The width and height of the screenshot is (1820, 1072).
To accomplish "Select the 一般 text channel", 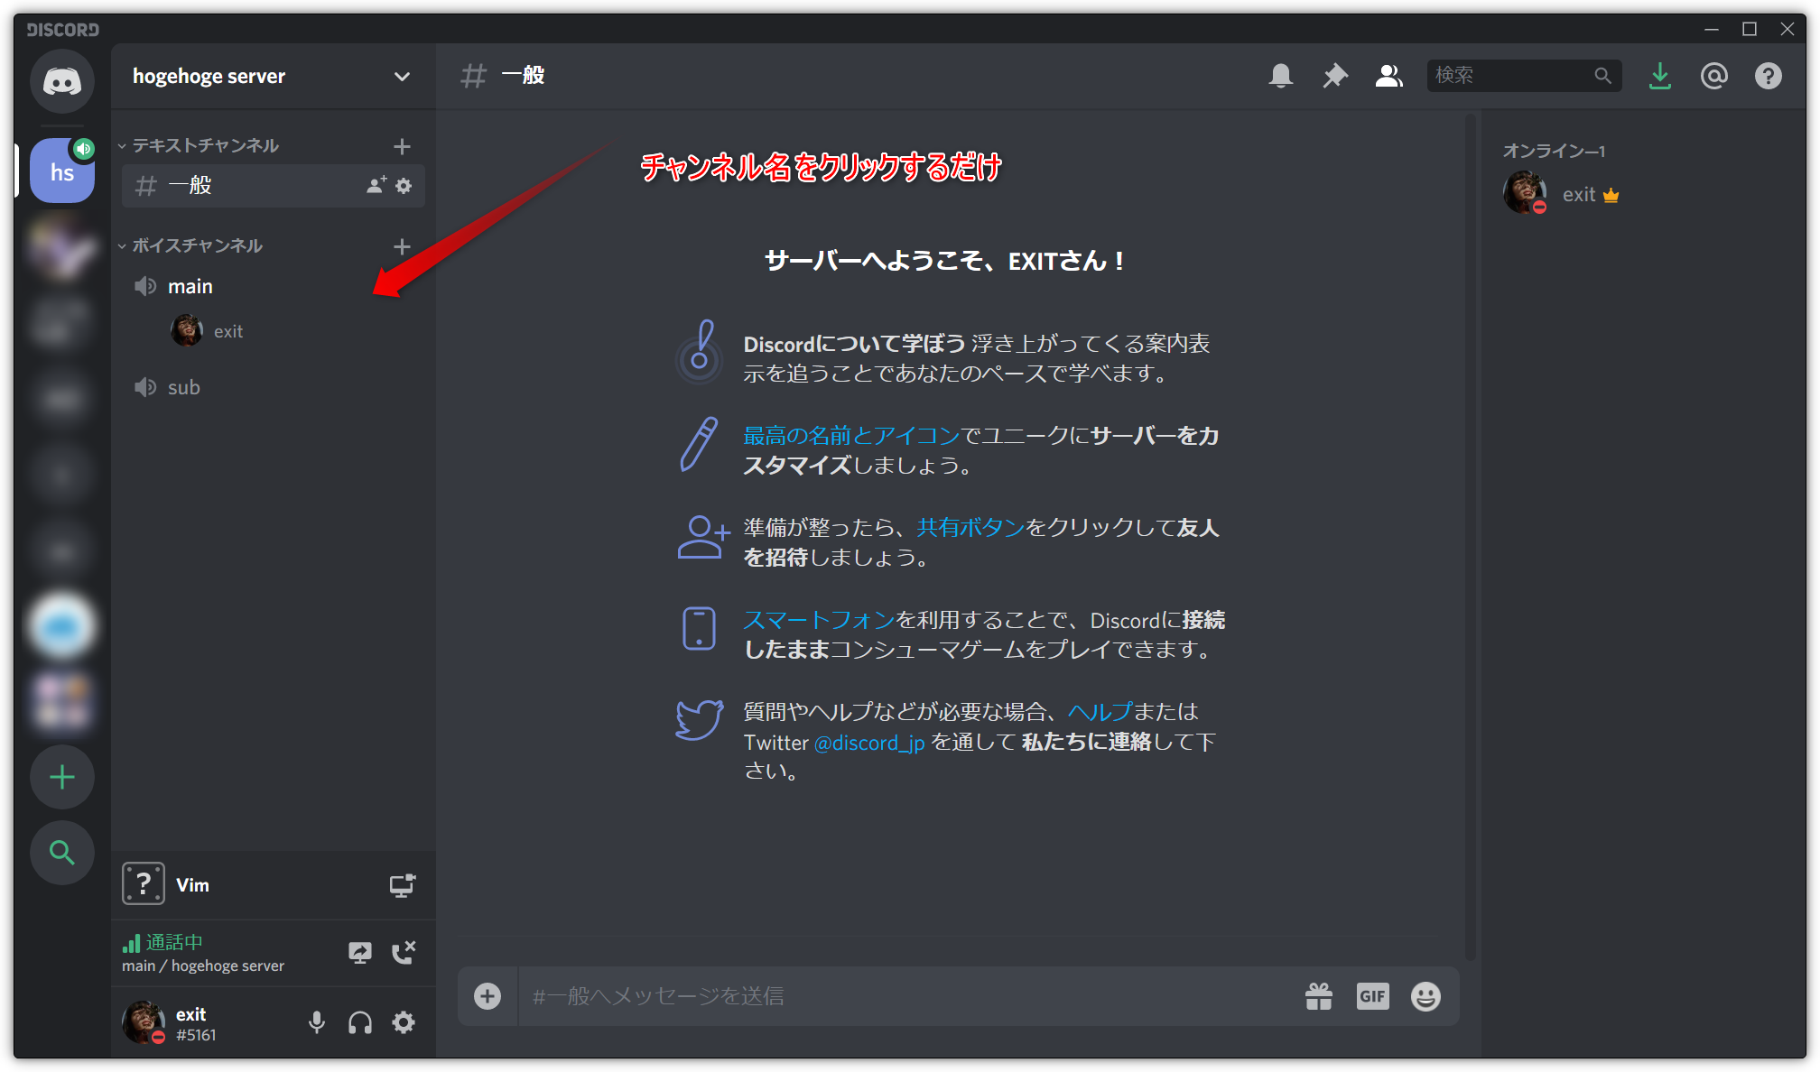I will click(x=273, y=186).
